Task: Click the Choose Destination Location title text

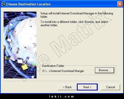Action: [28, 4]
